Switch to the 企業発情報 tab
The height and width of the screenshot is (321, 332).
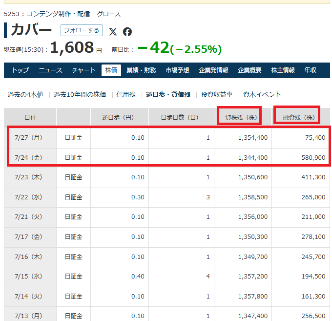[213, 70]
